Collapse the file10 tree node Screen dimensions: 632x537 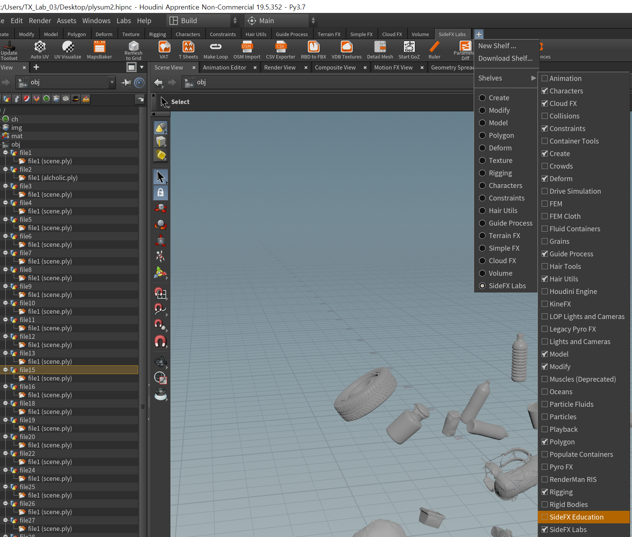point(6,303)
